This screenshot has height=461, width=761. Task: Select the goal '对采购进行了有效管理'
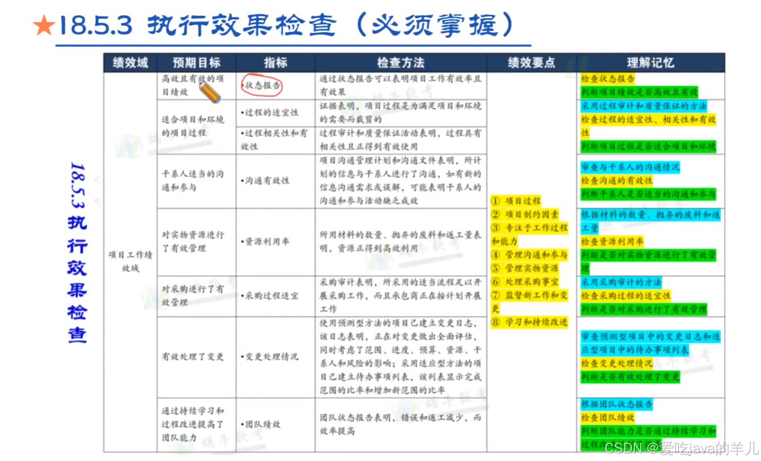pos(193,296)
